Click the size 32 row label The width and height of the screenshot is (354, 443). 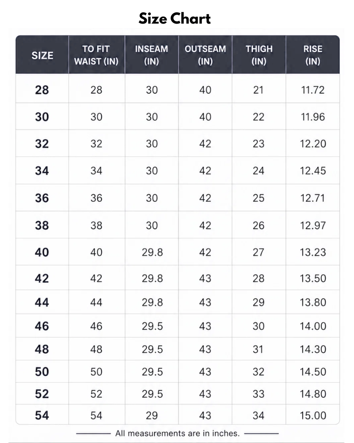[42, 144]
